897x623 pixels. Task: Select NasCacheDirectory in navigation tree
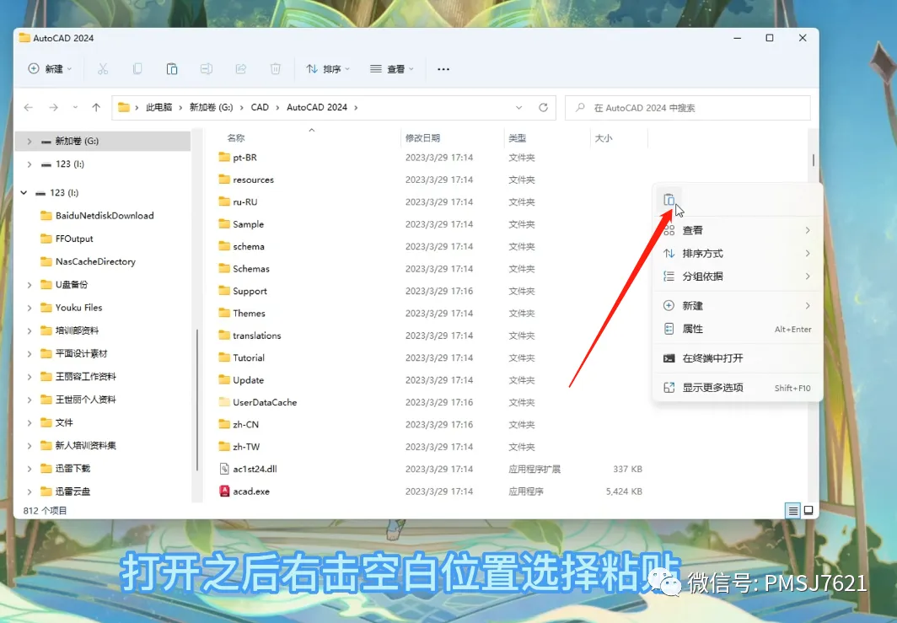click(95, 261)
